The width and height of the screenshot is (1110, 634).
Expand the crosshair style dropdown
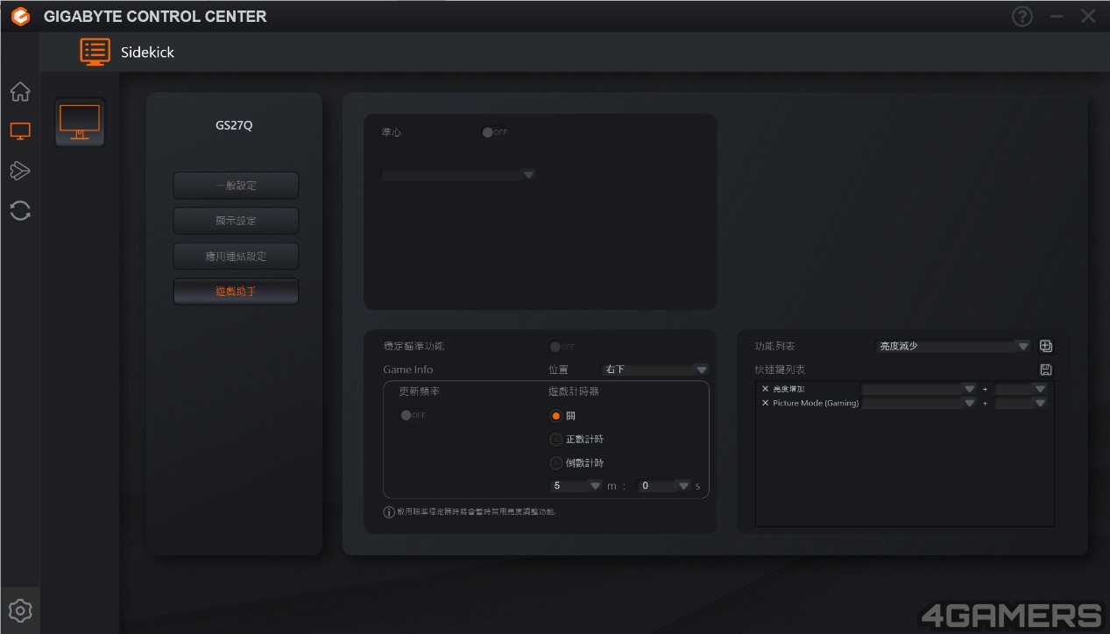click(x=458, y=175)
